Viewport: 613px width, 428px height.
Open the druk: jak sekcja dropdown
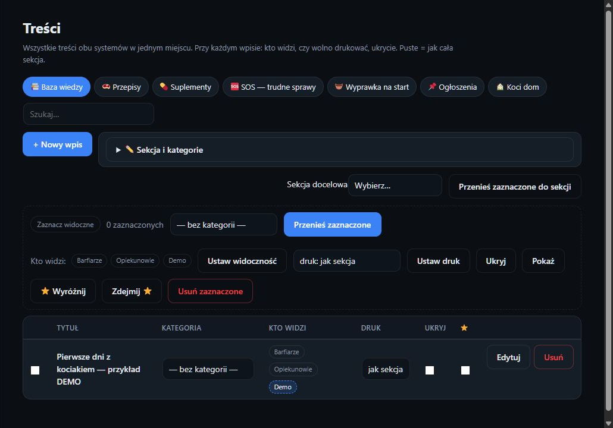point(347,261)
